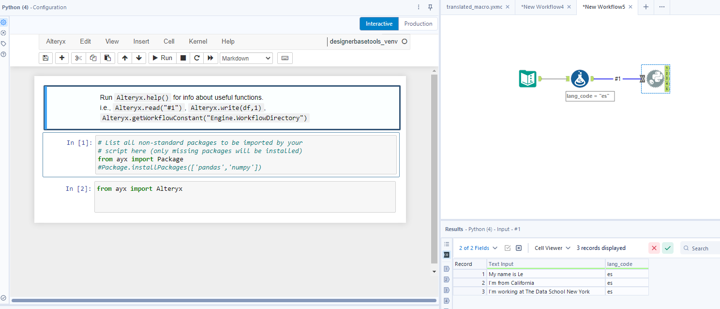Expand the 2 of 2 Fields dropdown
720x309 pixels.
tap(478, 248)
